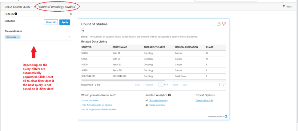The width and height of the screenshot is (298, 131).
Task: Sort by PHASE column header
Action: coord(210,47)
